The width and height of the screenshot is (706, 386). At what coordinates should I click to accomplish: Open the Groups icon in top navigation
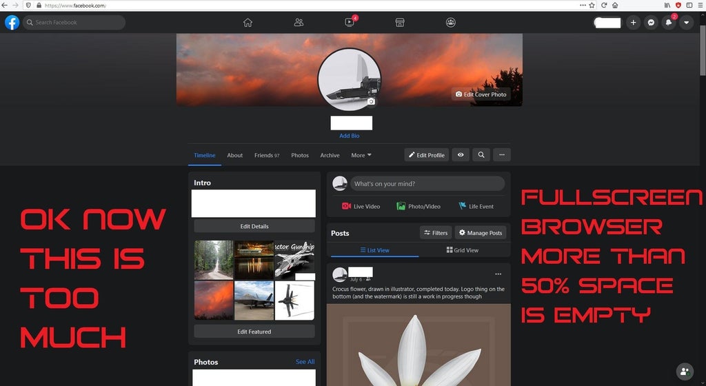[x=451, y=23]
